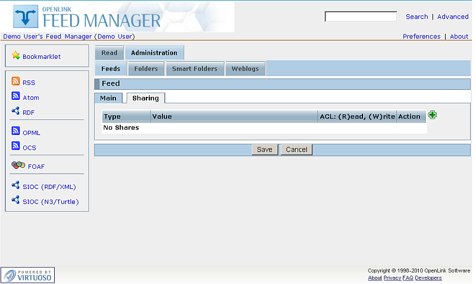Open the Advanced search link
This screenshot has width=476, height=284.
[x=453, y=17]
